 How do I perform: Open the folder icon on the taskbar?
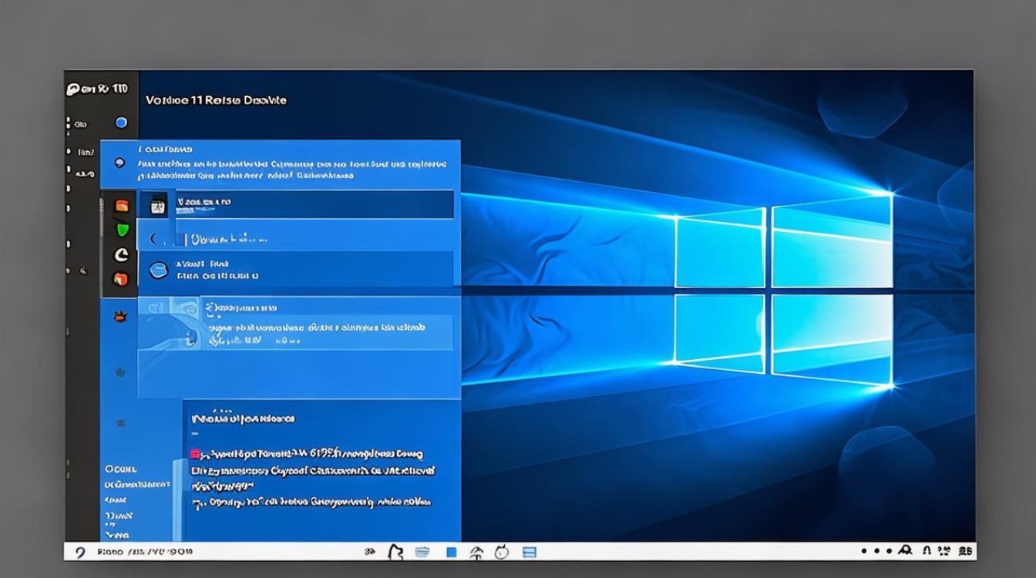(422, 552)
